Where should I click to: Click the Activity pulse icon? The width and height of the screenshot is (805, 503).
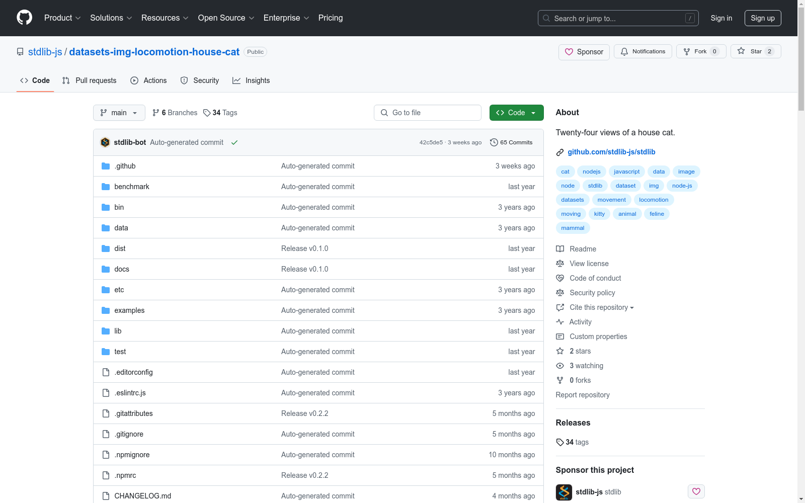560,322
